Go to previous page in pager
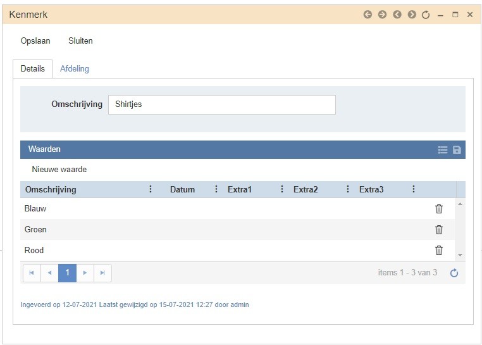Viewport: 482px width, 345px height. [49, 273]
